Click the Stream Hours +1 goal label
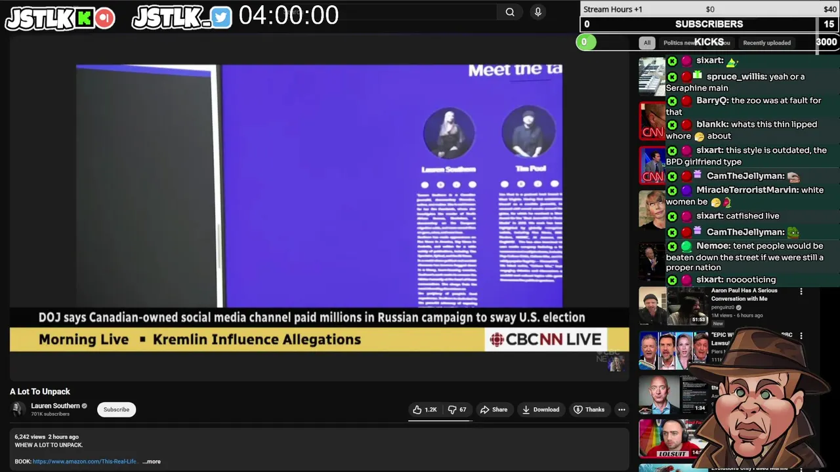The height and width of the screenshot is (472, 840). tap(613, 9)
